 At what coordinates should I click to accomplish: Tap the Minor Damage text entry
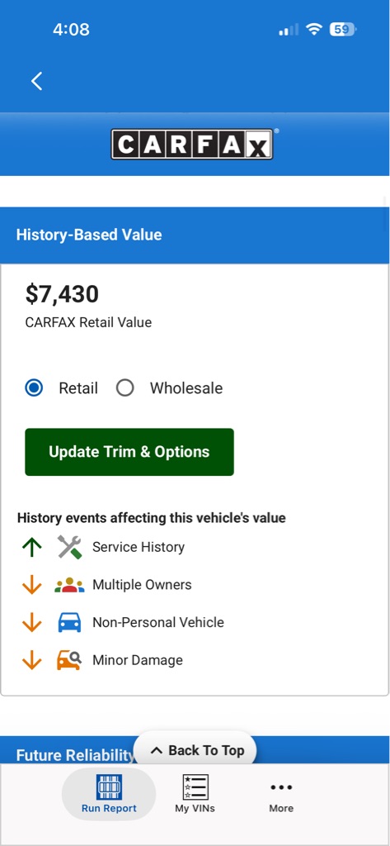click(x=138, y=660)
